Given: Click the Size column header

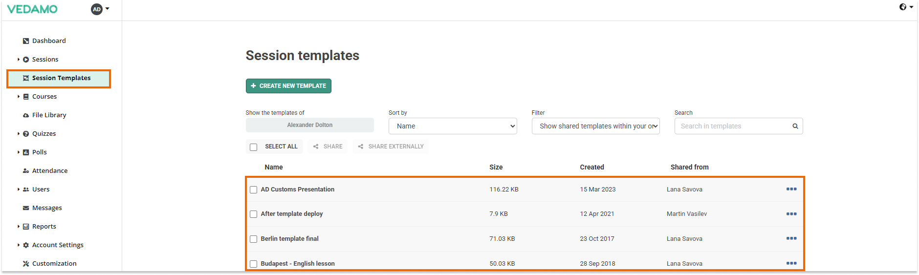Looking at the screenshot, I should [x=496, y=167].
